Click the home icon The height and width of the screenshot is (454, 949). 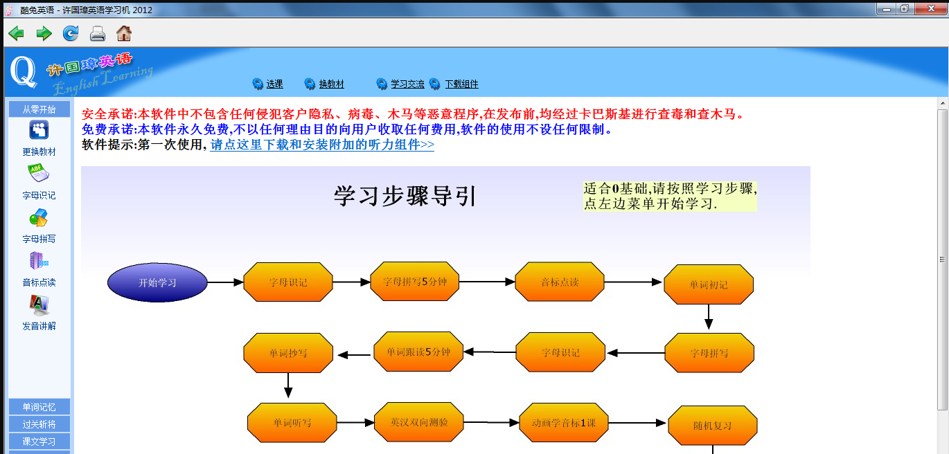click(x=123, y=33)
